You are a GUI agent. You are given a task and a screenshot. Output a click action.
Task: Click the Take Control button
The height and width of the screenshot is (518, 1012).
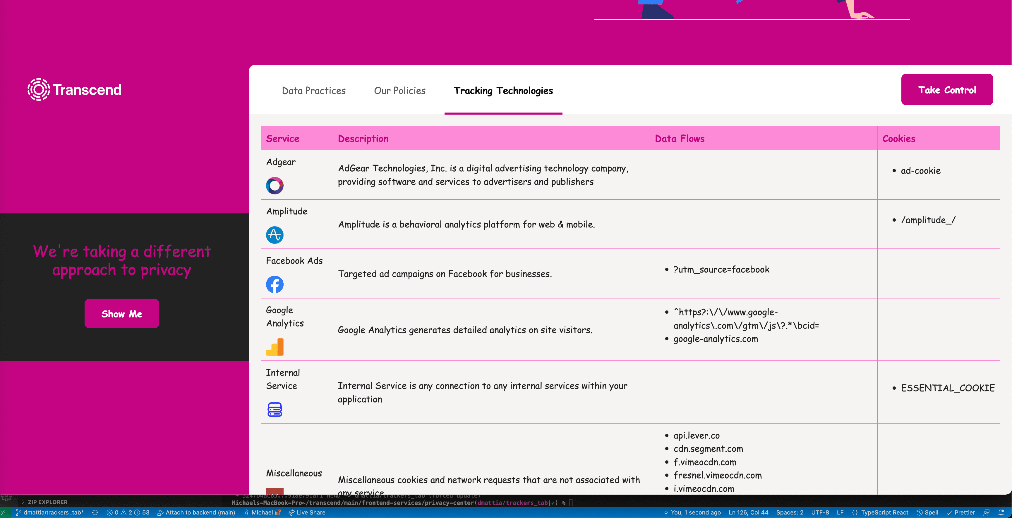point(947,89)
